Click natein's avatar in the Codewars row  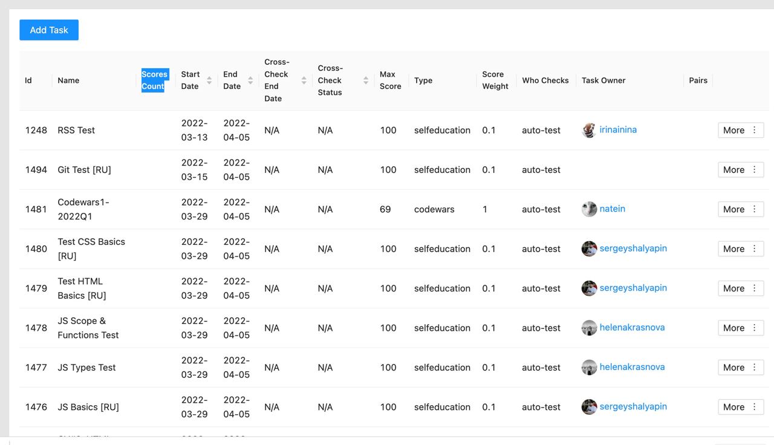(x=588, y=209)
